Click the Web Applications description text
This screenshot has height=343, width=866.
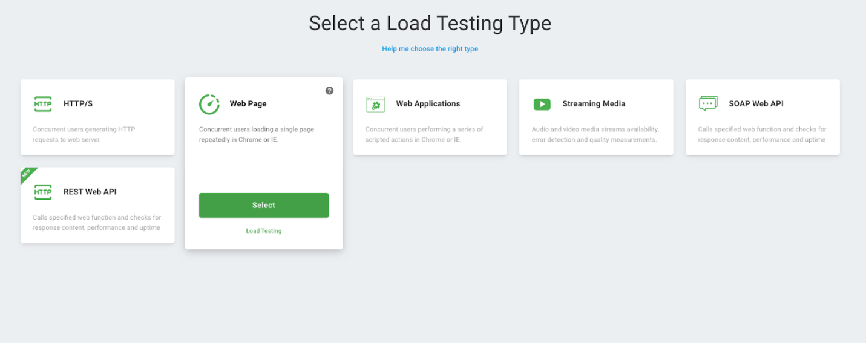424,134
